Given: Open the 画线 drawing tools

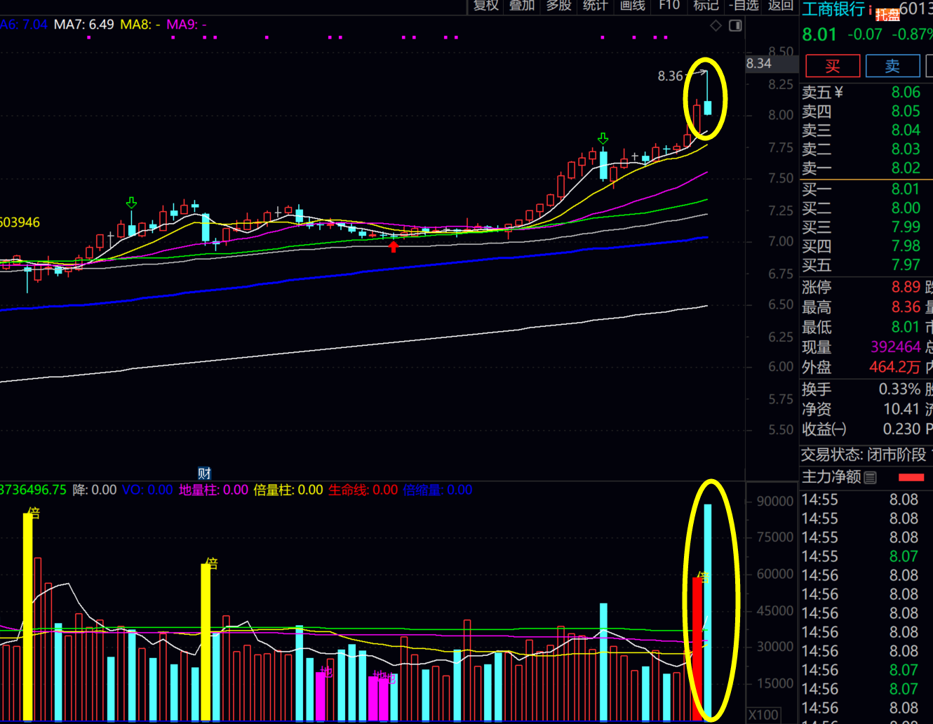Looking at the screenshot, I should coord(632,6).
